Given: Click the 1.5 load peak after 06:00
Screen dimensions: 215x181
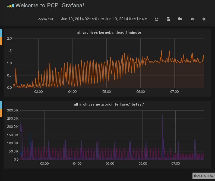Looking at the screenshot, I should pos(162,51).
